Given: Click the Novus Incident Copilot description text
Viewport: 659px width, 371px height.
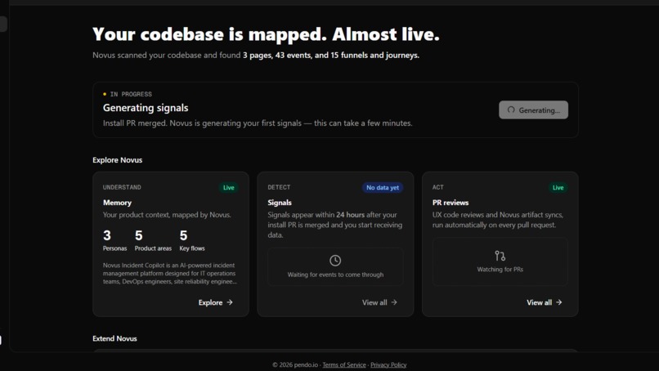Looking at the screenshot, I should [170, 274].
